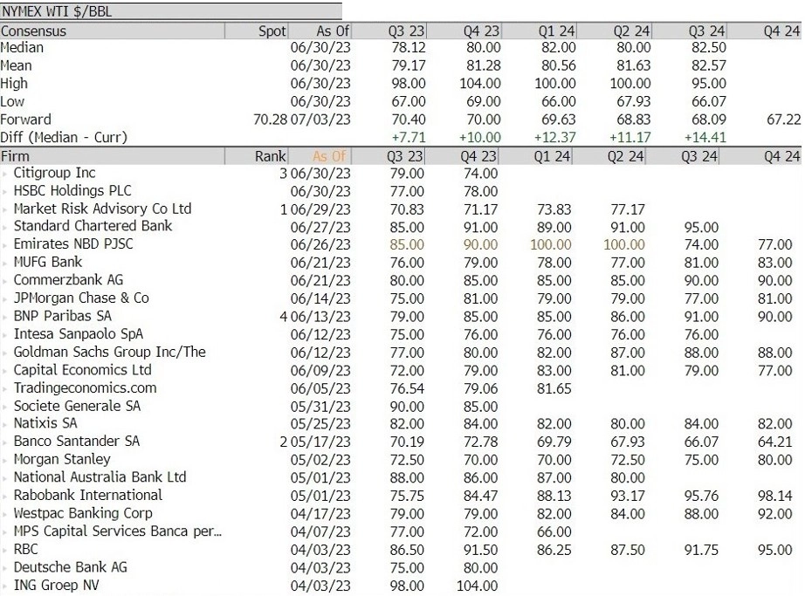Image resolution: width=805 pixels, height=596 pixels.
Task: Expand the BNP Paribas SA row arrow
Action: [x=5, y=317]
